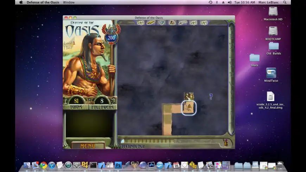
Task: Open the Marc LeBlanc user menu
Action: (x=269, y=2)
